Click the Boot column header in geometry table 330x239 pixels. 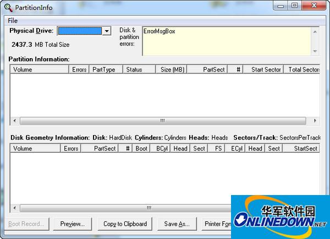[x=141, y=148]
